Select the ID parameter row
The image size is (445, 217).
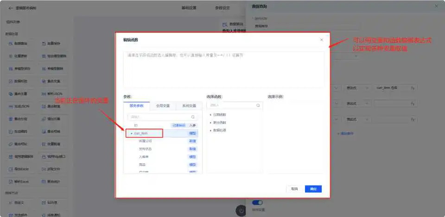point(163,125)
